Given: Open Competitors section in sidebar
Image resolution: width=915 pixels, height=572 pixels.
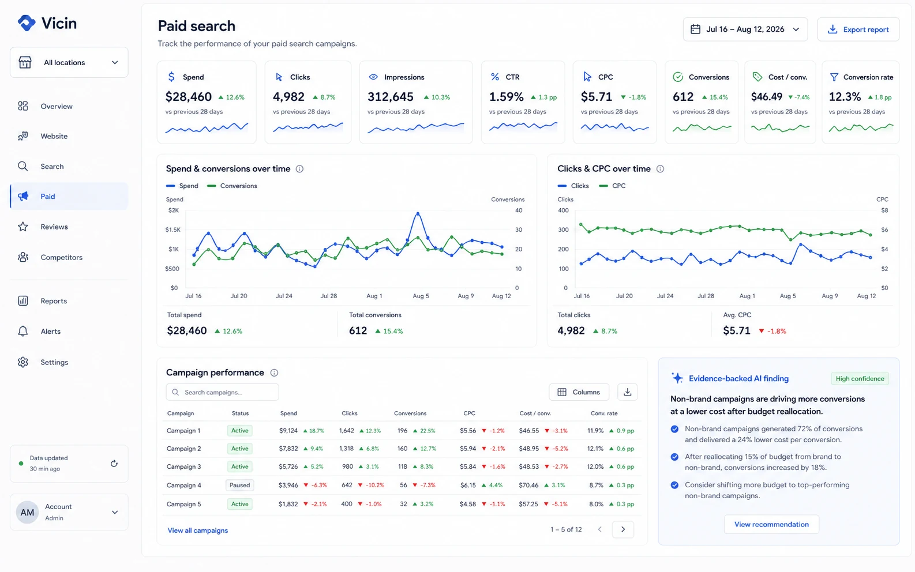Looking at the screenshot, I should click(x=69, y=257).
